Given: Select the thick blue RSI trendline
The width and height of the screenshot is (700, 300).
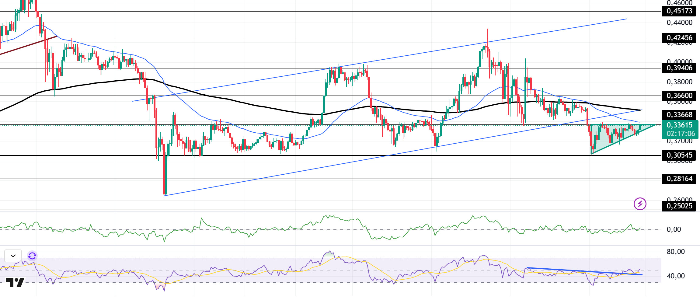Looking at the screenshot, I should (584, 271).
